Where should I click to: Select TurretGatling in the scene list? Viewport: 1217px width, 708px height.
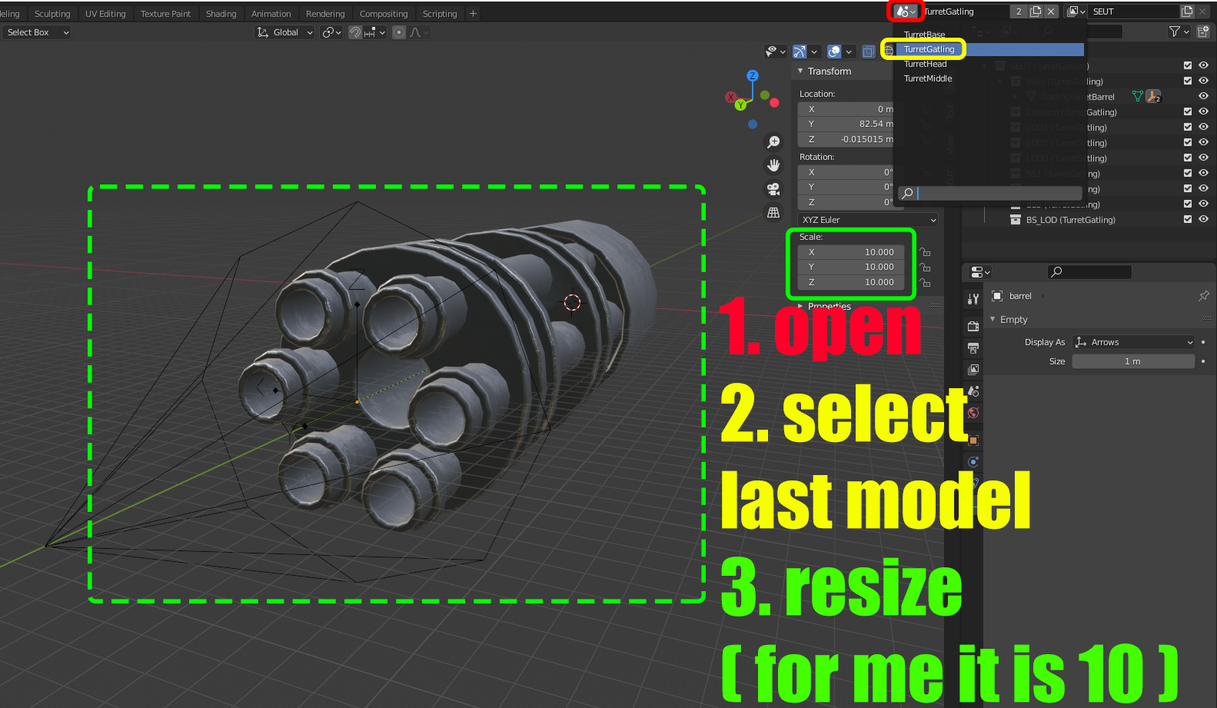pos(990,49)
